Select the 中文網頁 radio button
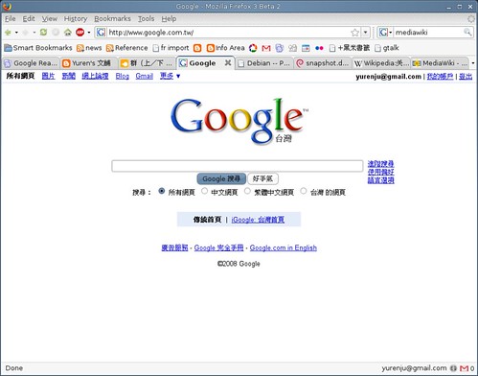The image size is (478, 376). click(x=204, y=191)
